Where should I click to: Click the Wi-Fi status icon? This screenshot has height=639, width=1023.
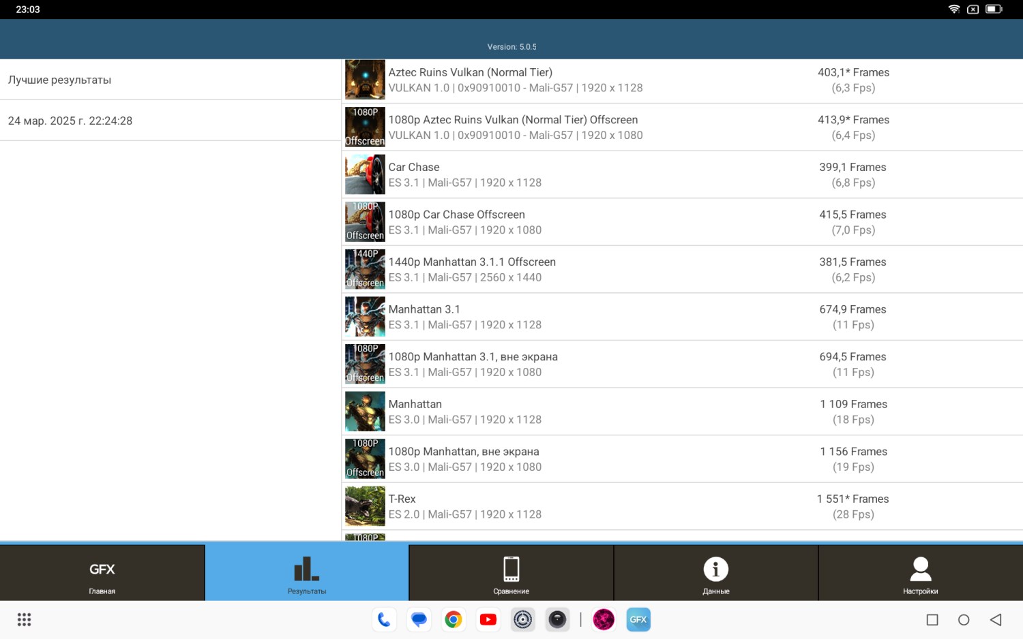click(954, 9)
